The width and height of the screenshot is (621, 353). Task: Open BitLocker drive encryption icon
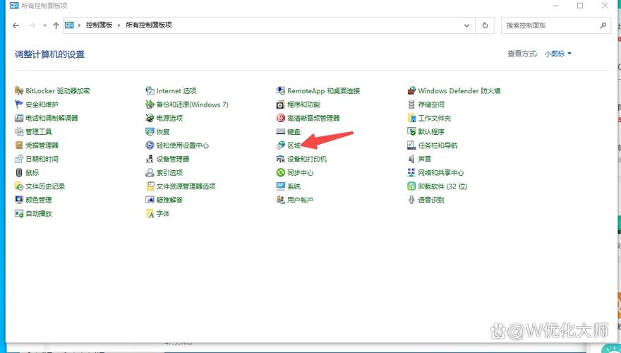tap(19, 91)
